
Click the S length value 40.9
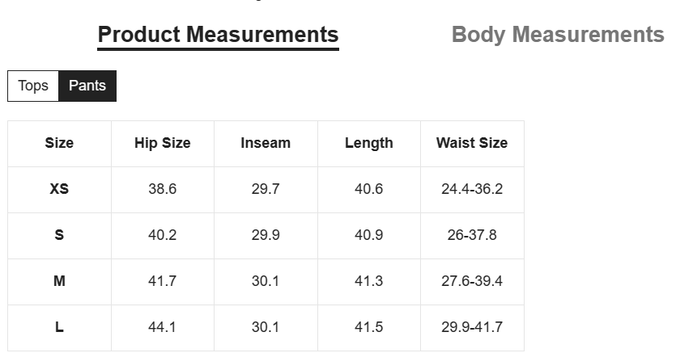click(x=369, y=235)
